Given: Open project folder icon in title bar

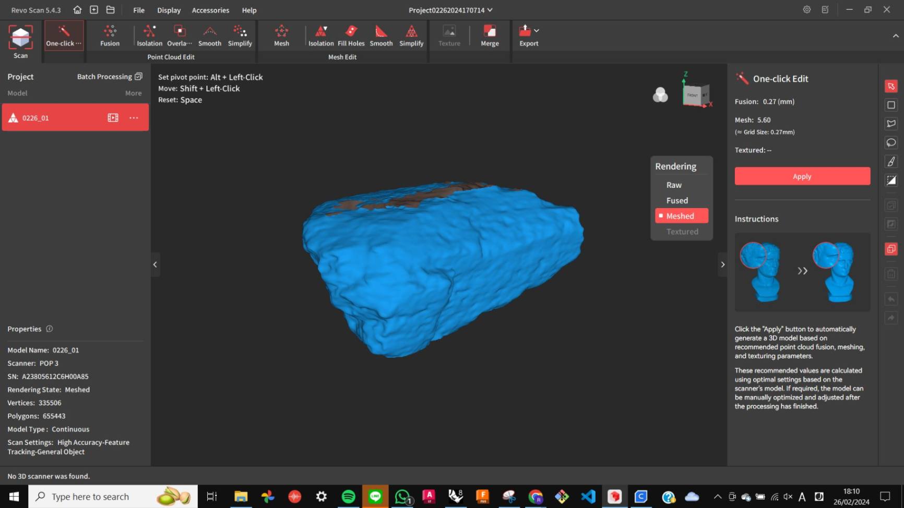Looking at the screenshot, I should (x=111, y=10).
